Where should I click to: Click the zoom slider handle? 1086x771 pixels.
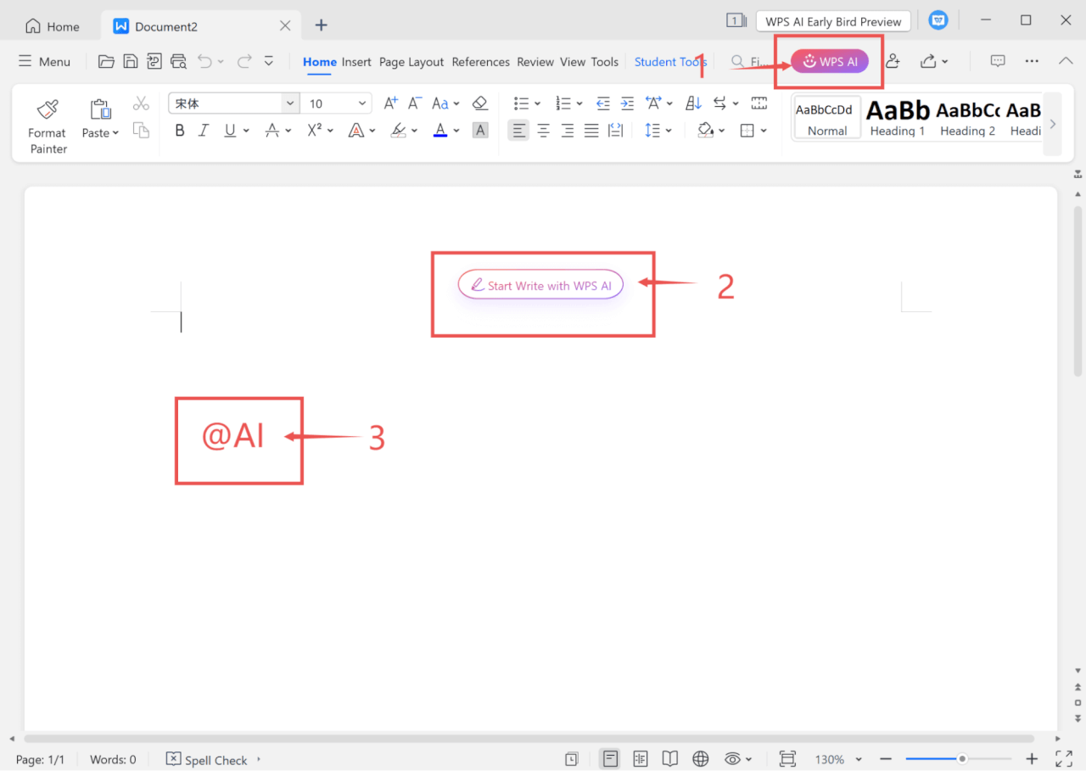[x=962, y=759]
